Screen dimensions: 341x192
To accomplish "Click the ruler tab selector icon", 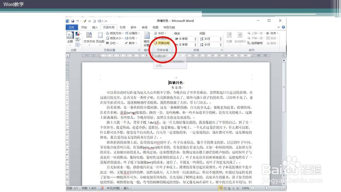I will [x=67, y=56].
